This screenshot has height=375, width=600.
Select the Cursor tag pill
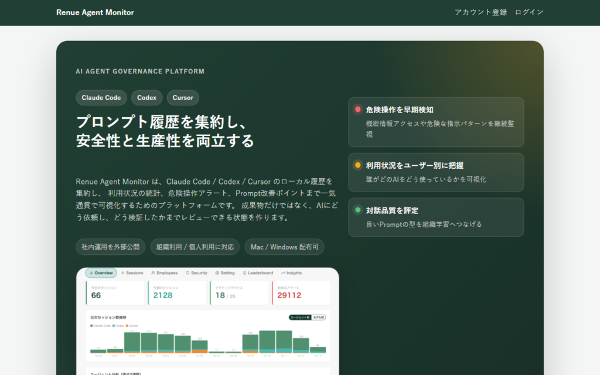click(x=183, y=98)
